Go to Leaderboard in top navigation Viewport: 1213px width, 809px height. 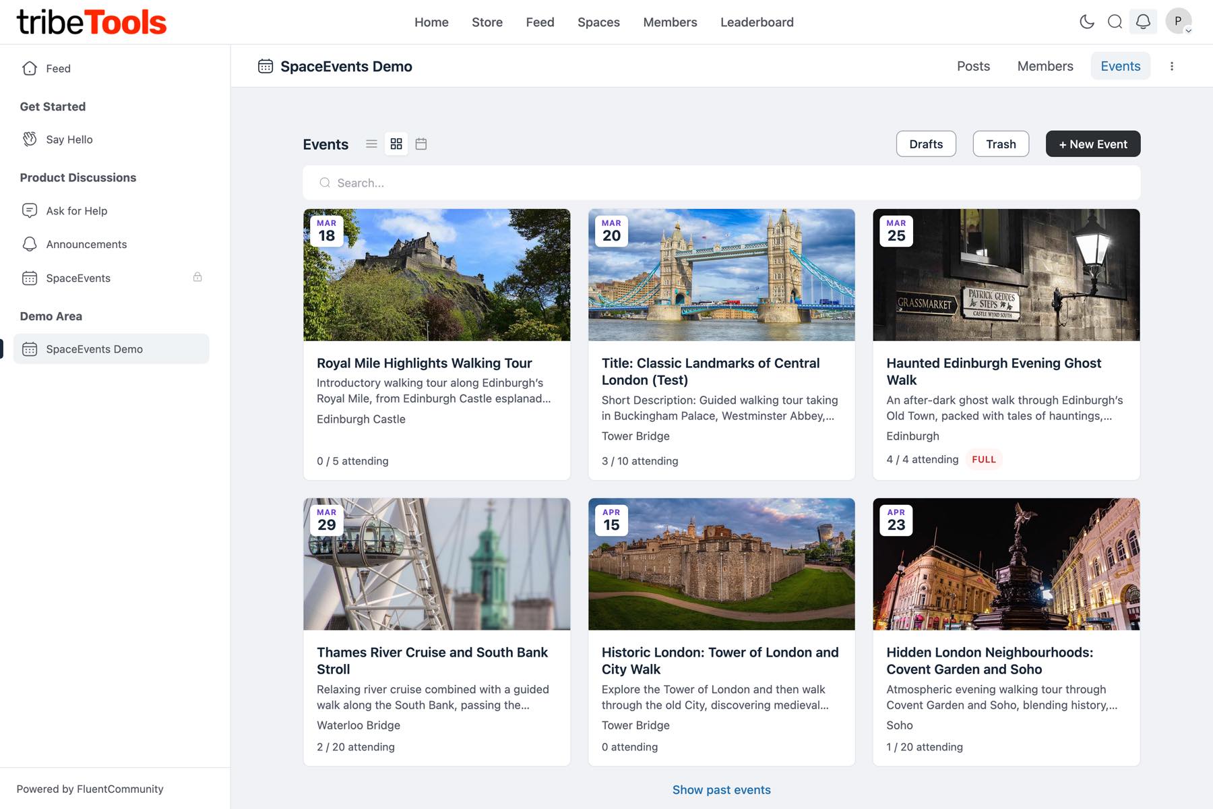coord(756,22)
